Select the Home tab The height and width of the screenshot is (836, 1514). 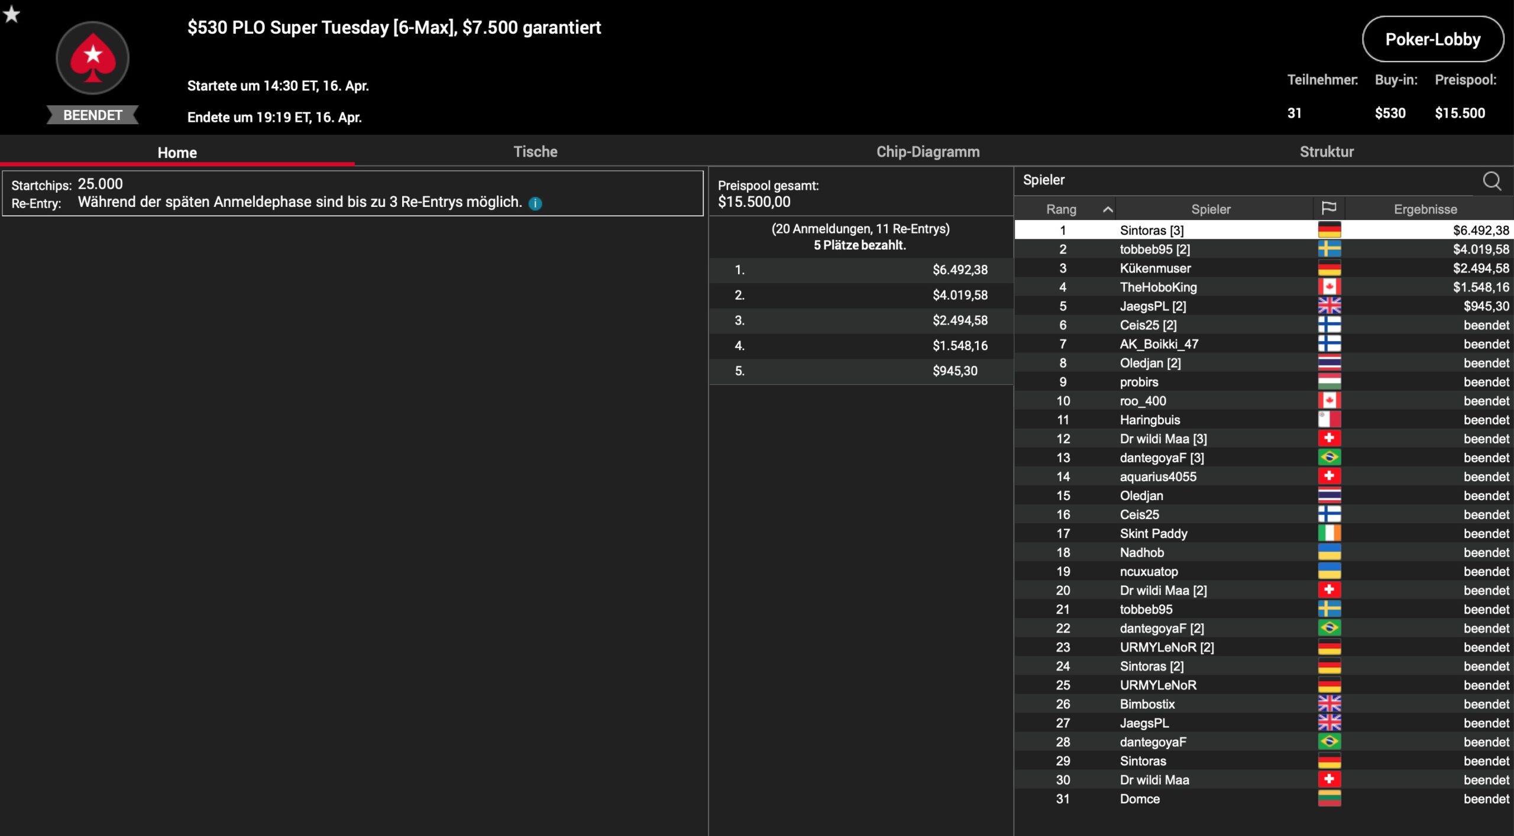click(177, 153)
